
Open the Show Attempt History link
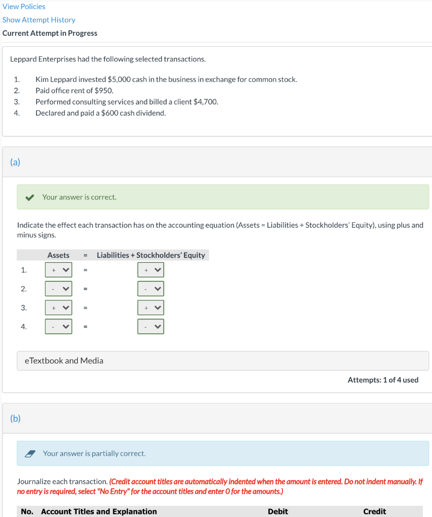point(39,20)
